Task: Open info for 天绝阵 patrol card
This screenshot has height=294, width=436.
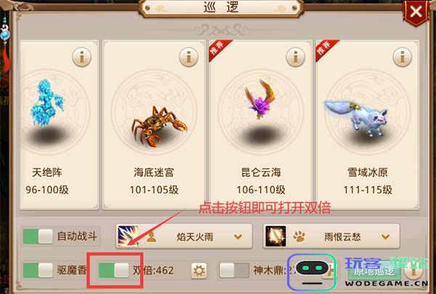Action: (x=81, y=57)
